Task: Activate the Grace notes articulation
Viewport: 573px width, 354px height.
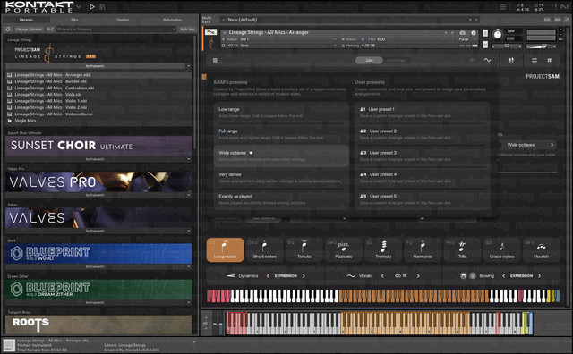Action: point(501,249)
